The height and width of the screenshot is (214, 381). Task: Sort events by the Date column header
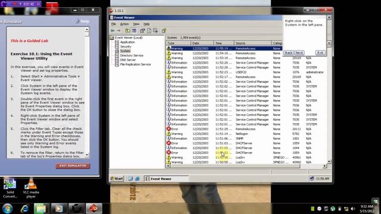(202, 43)
